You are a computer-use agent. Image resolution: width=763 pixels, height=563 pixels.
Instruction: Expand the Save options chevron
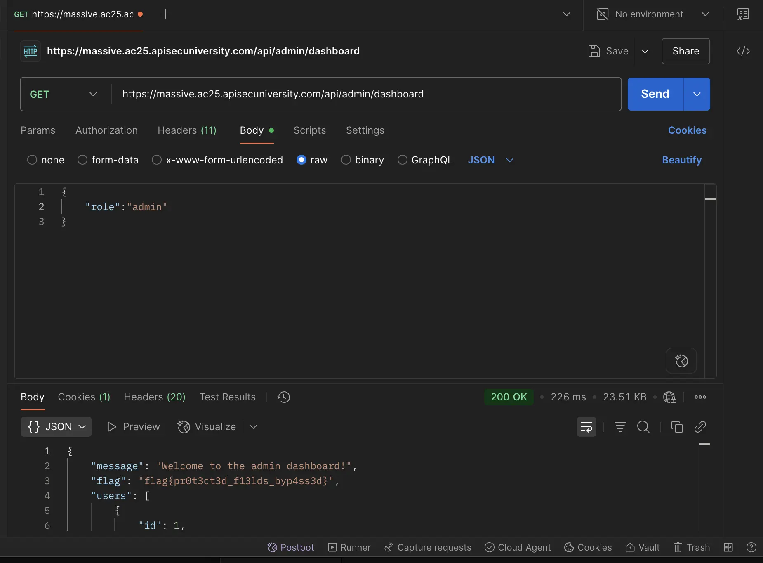[645, 51]
